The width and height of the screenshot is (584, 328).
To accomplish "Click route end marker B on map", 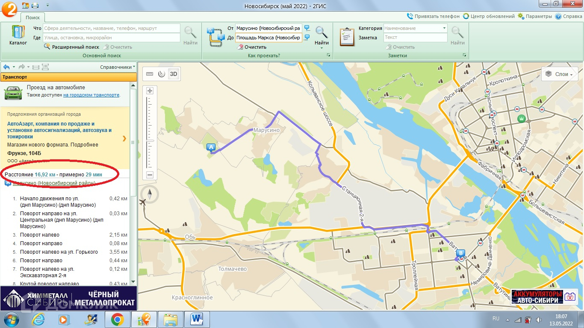I will [461, 254].
